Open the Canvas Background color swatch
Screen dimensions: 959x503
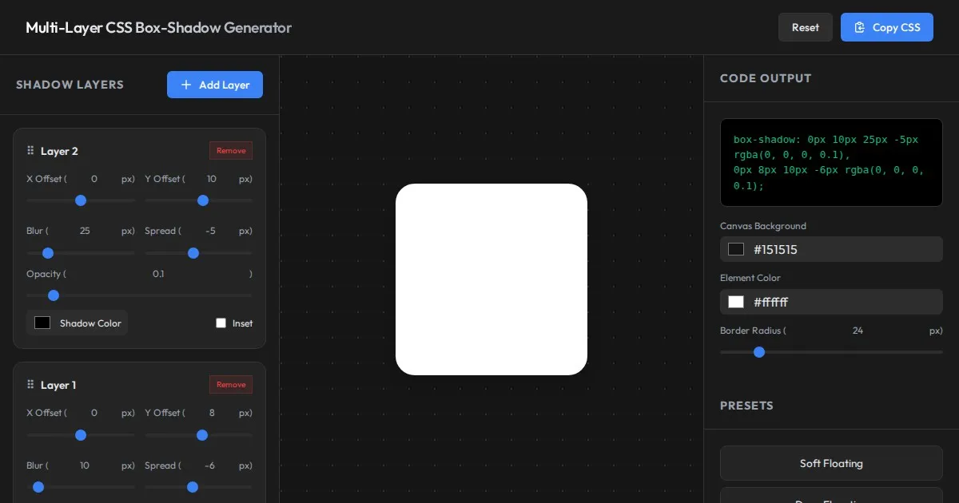tap(736, 249)
